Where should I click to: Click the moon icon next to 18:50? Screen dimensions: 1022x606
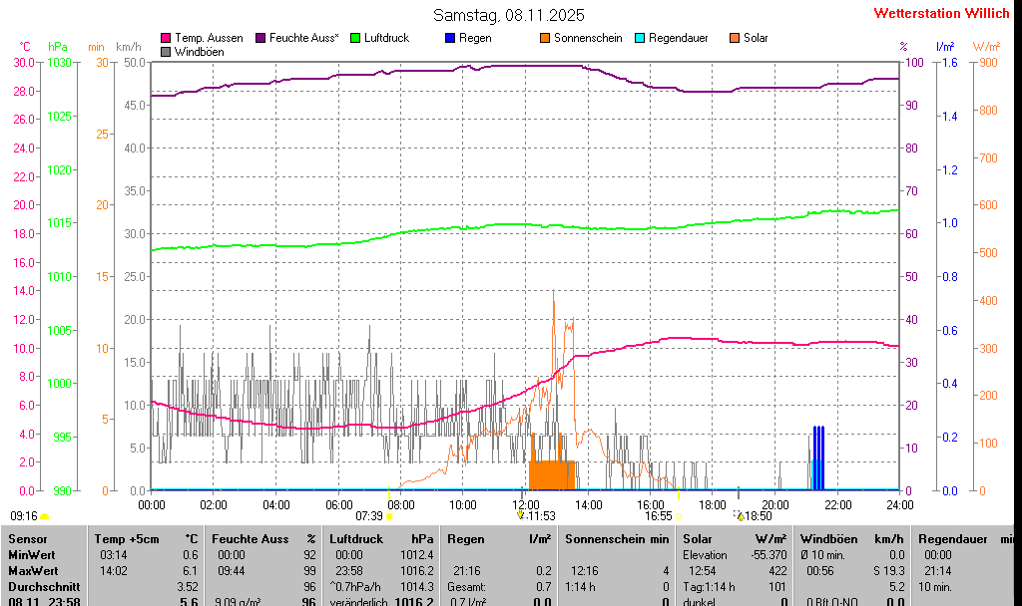point(739,515)
